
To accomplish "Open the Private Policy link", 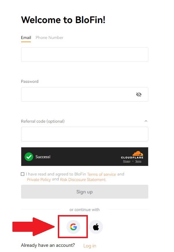I will [39, 180].
